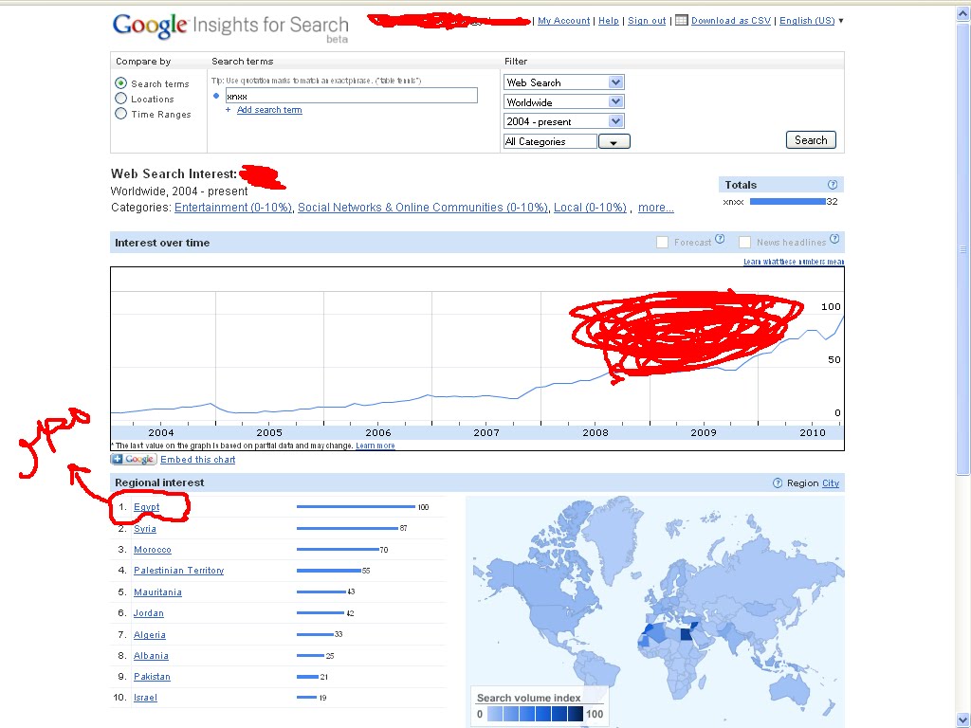Viewport: 971px width, 728px height.
Task: Click the plus icon beside Add search term
Action: pos(228,110)
